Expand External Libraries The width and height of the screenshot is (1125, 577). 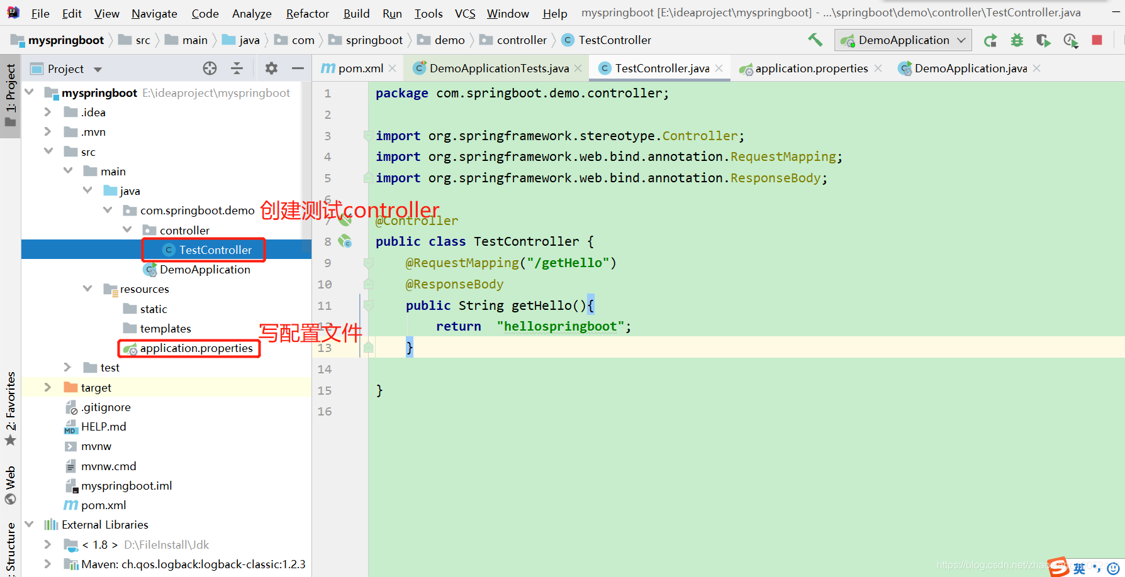(29, 524)
